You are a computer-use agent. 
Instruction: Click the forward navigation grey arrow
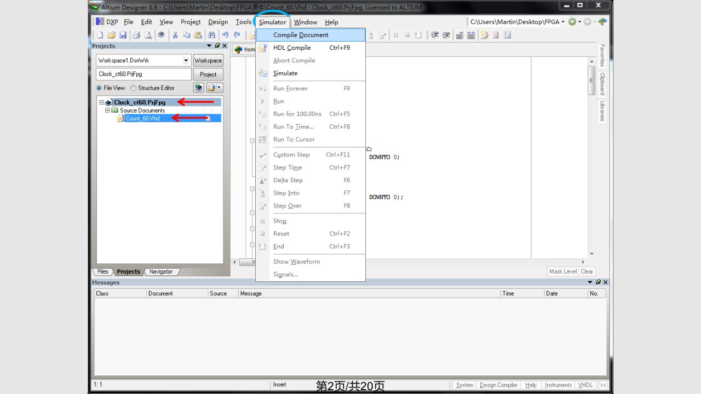587,22
